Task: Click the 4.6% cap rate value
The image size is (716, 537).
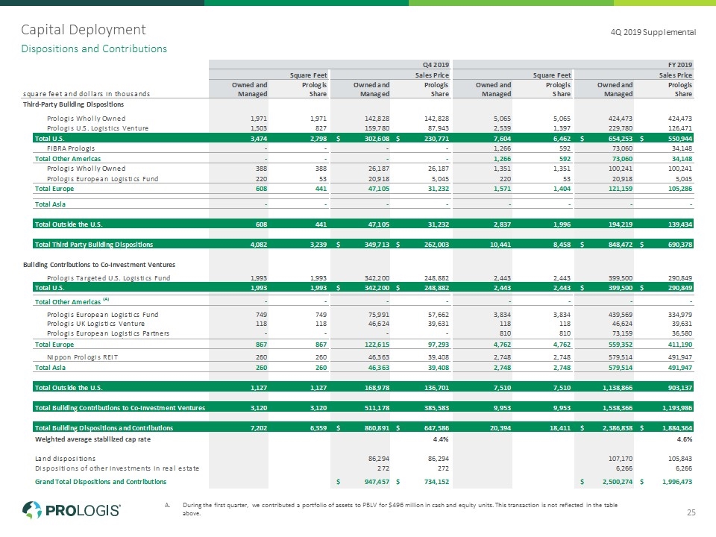Action: (x=685, y=439)
